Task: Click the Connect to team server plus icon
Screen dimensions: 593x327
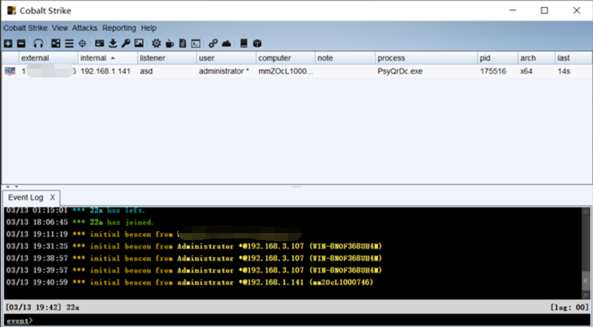Action: point(8,43)
